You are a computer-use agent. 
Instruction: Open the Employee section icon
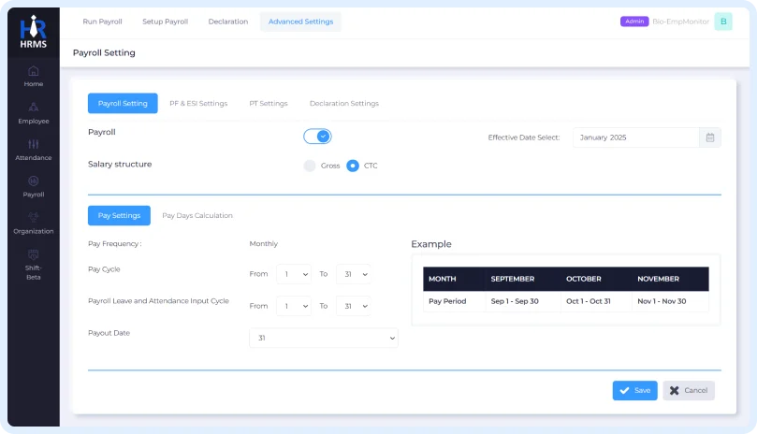pyautogui.click(x=34, y=108)
